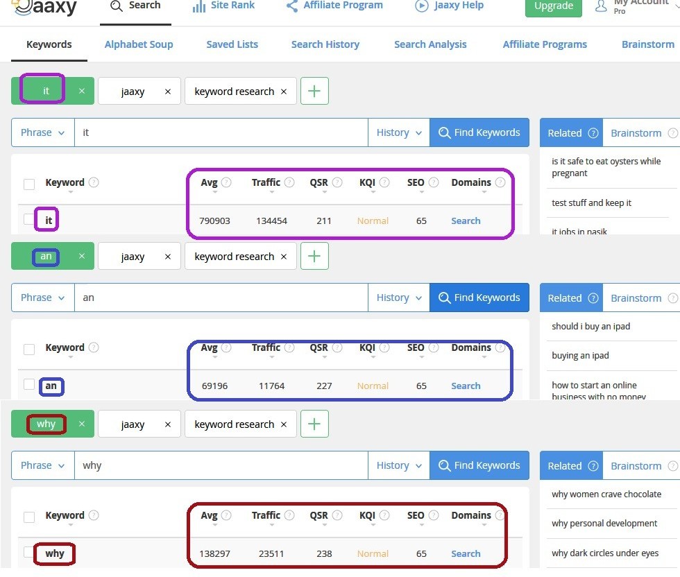Viewport: 680px width, 577px height.
Task: Tick the header checkbox in the 'why' results table
Action: [x=29, y=517]
